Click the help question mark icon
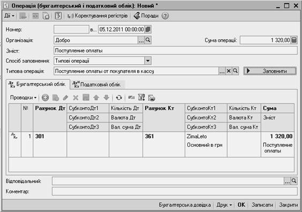Viewport: 302px width, 212px height. (x=165, y=16)
